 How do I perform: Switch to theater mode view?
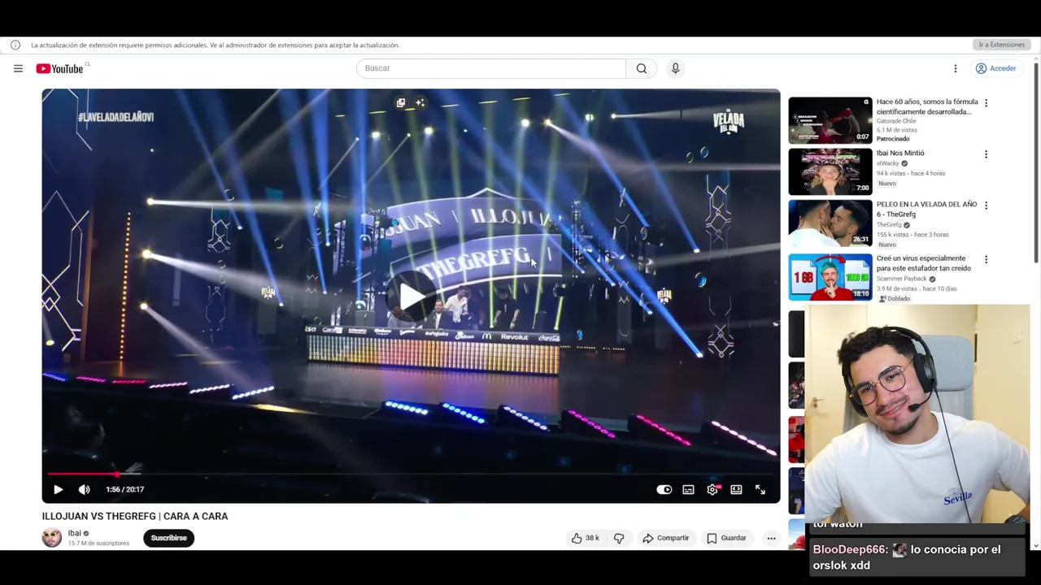click(736, 489)
